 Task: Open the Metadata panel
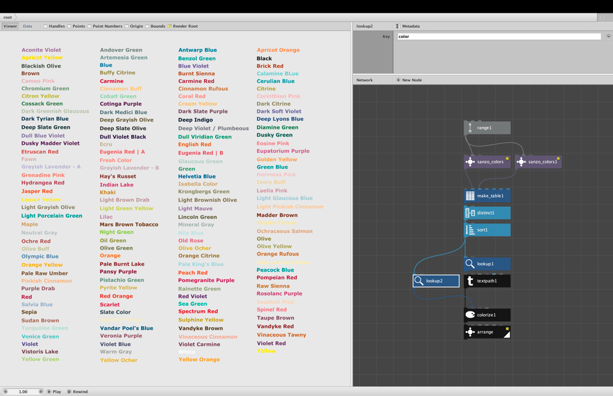408,26
